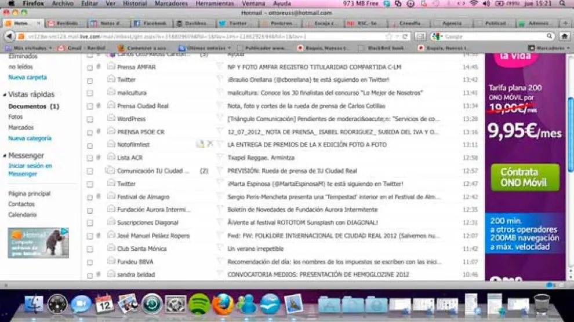Collapse the Vistas rápidas section
This screenshot has height=322, width=574.
[5, 94]
